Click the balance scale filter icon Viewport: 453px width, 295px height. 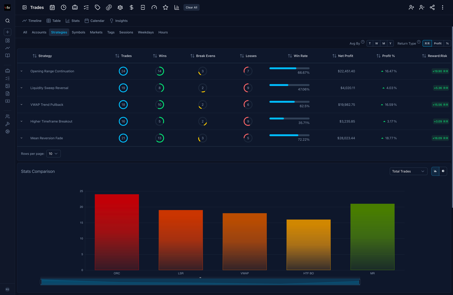click(x=120, y=8)
